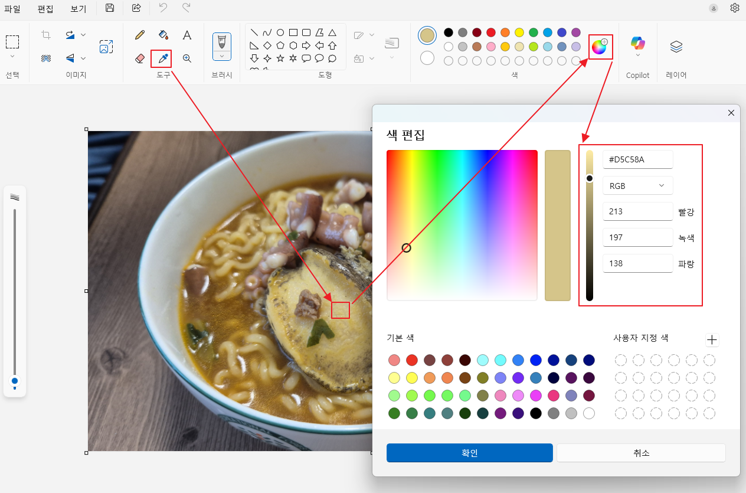This screenshot has width=746, height=493.
Task: Click the Share icon in title bar
Action: pos(136,8)
